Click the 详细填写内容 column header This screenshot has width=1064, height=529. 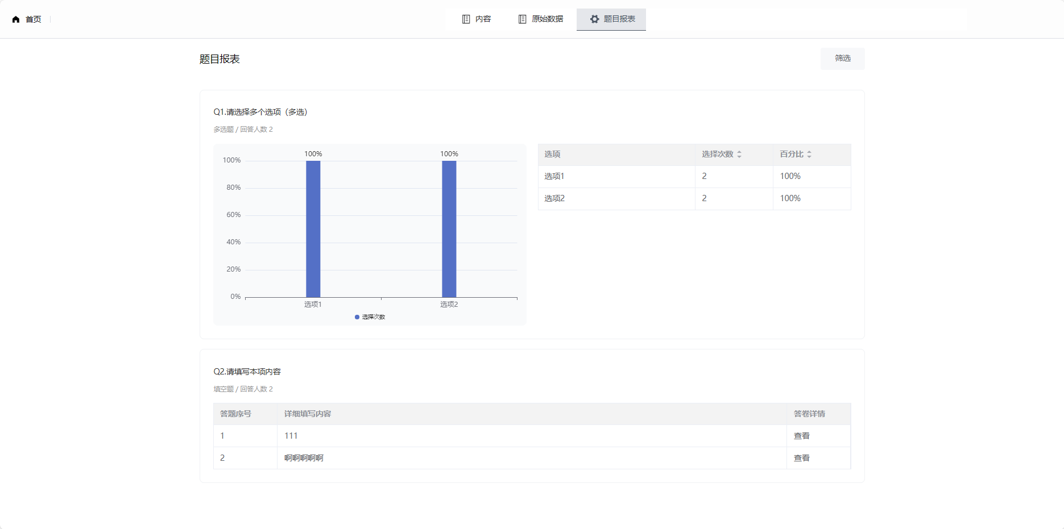tap(532, 414)
